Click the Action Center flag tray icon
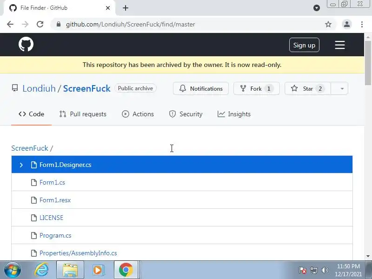The image size is (372, 279). [x=303, y=270]
